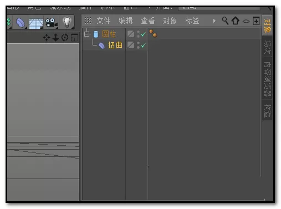Disable the 扭曲 green checkmark

coord(144,45)
